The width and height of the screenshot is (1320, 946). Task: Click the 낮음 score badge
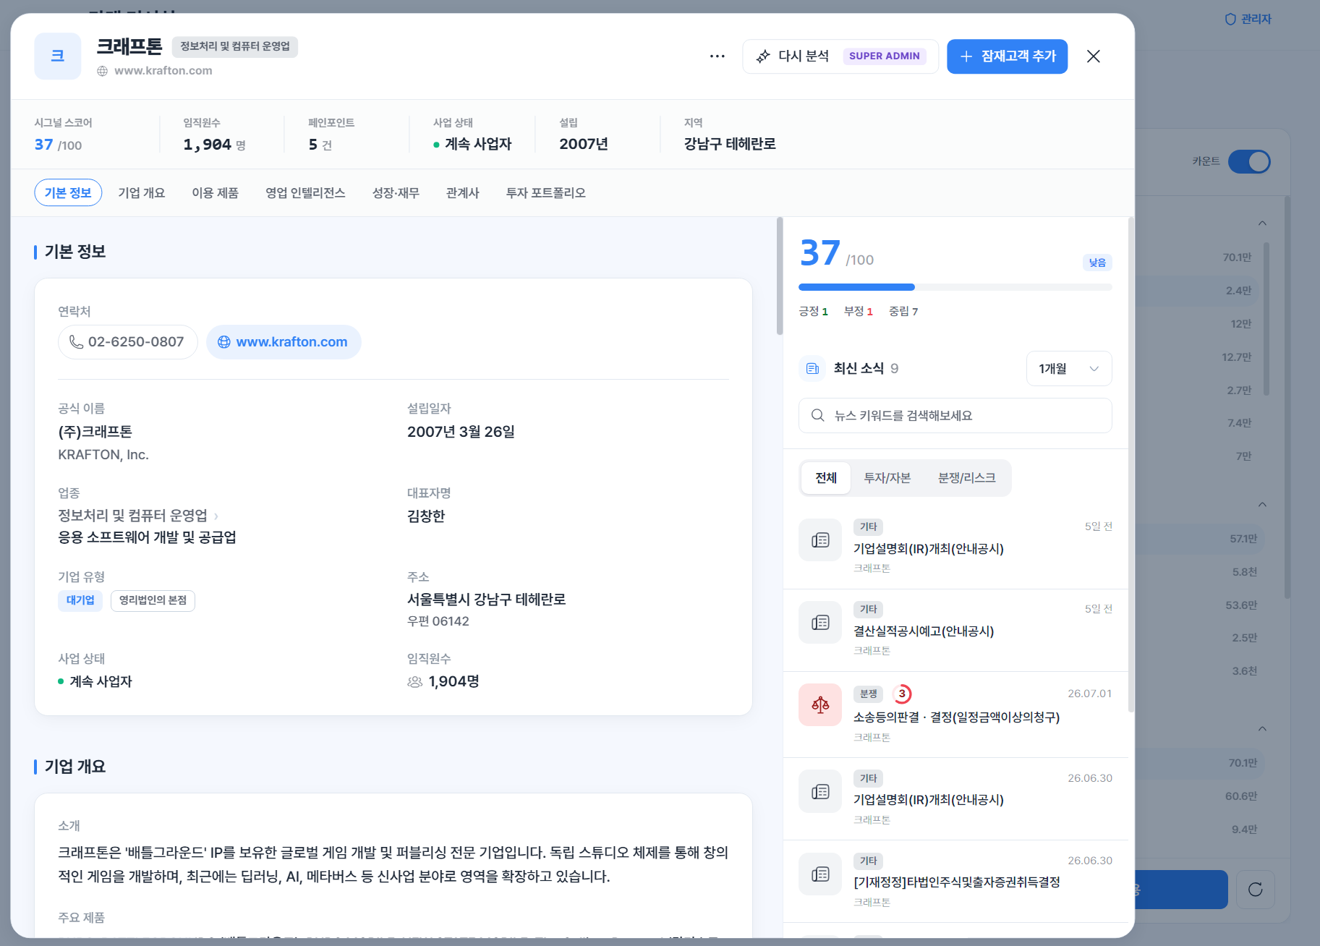(1097, 263)
